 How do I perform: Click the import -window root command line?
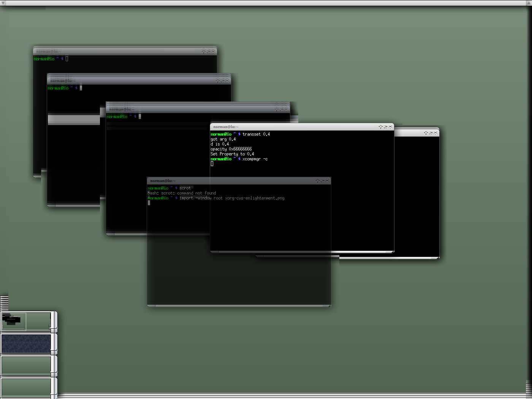click(x=232, y=198)
